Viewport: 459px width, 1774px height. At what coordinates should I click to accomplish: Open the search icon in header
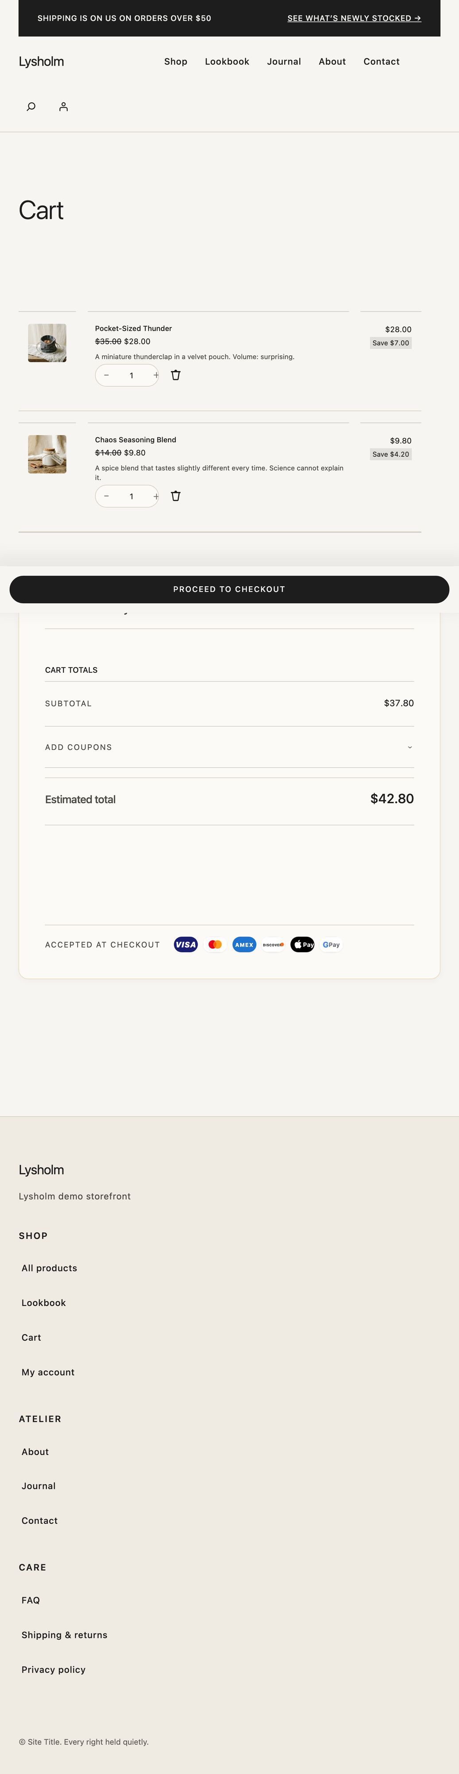31,107
